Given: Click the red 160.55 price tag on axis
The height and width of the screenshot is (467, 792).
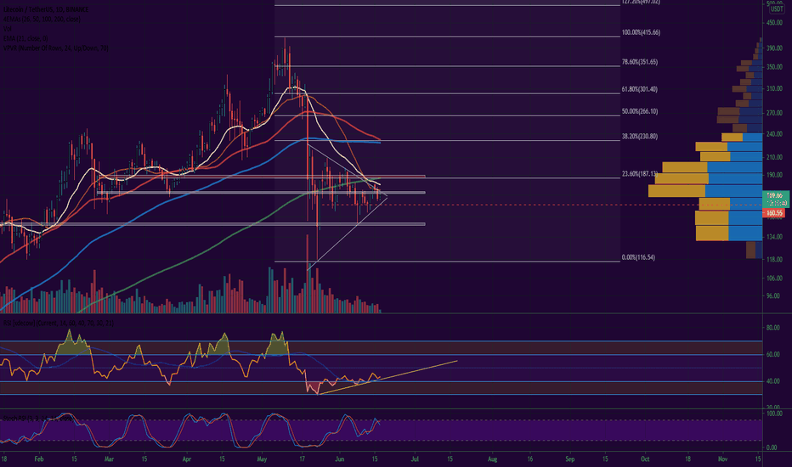Looking at the screenshot, I should point(774,214).
